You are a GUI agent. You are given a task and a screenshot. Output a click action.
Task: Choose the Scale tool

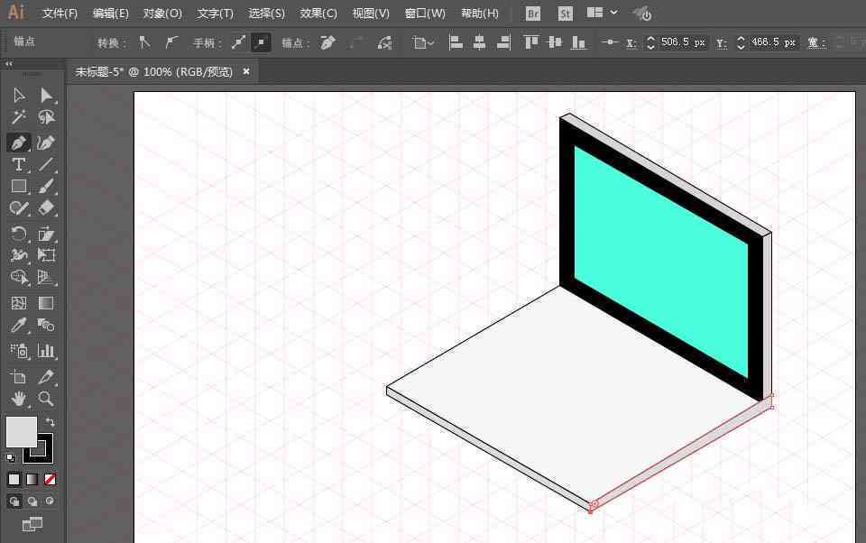click(46, 234)
